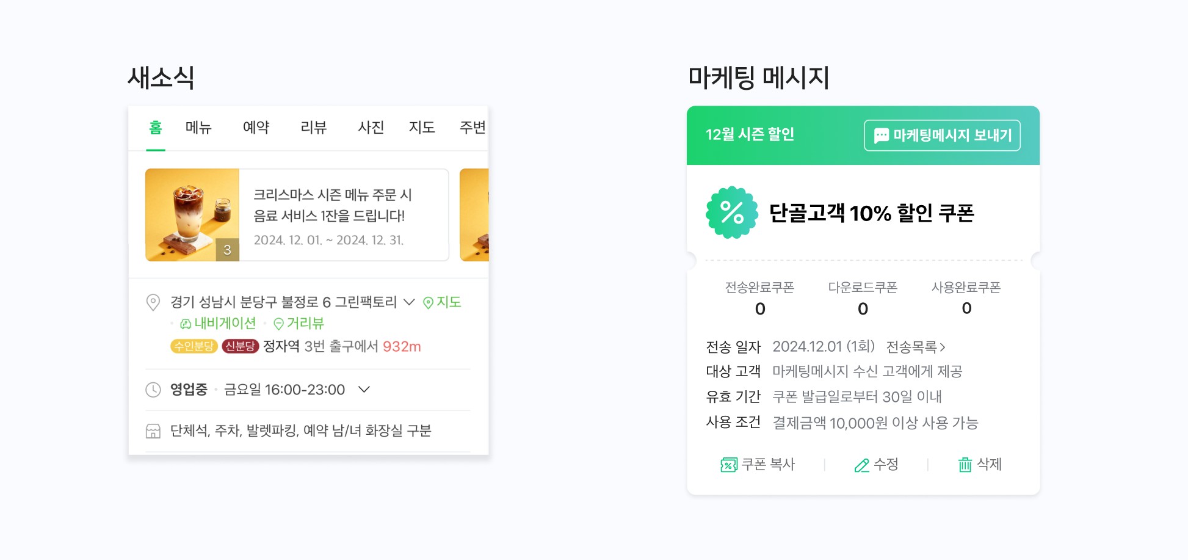Switch to the 메뉴 tab
Viewport: 1188px width, 560px height.
198,128
